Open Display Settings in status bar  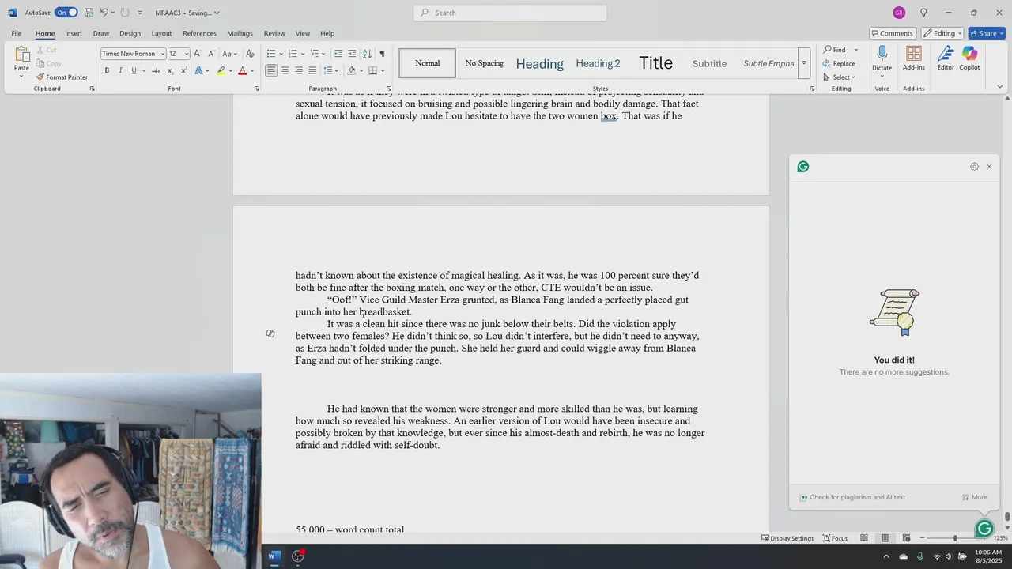click(787, 538)
